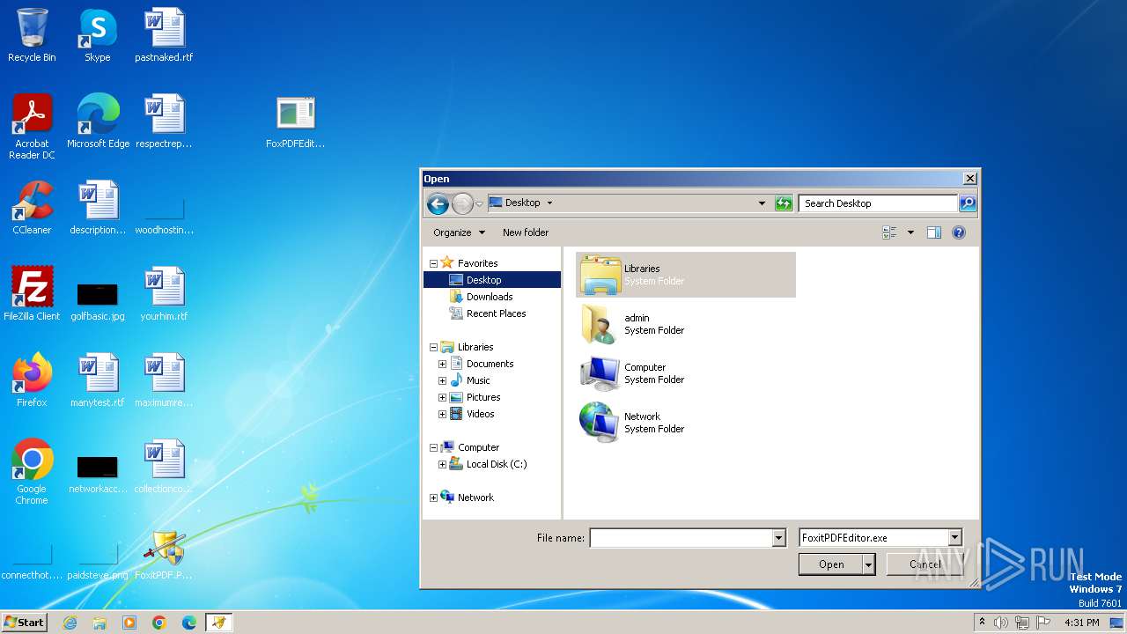
Task: Click the Cancel button
Action: tap(924, 564)
